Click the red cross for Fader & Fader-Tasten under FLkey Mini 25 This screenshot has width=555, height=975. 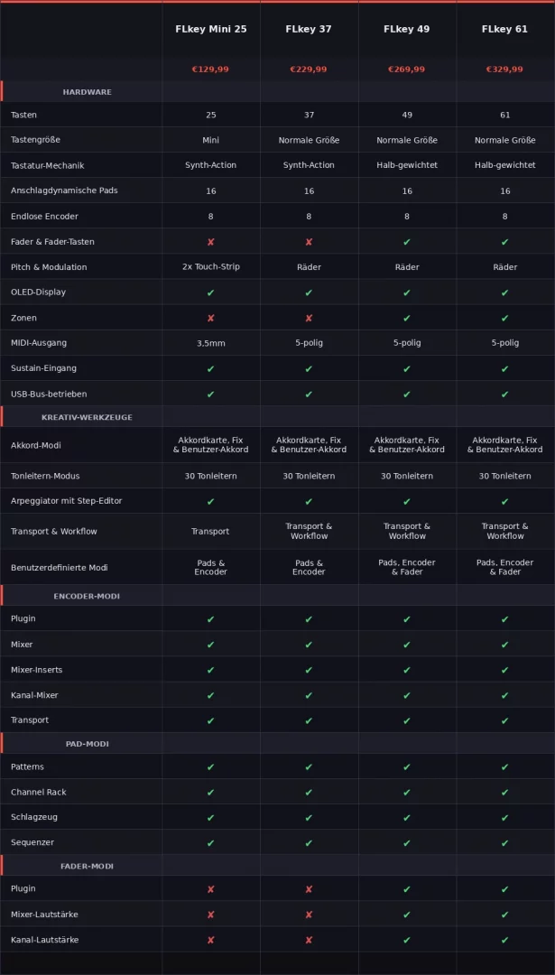(x=210, y=242)
